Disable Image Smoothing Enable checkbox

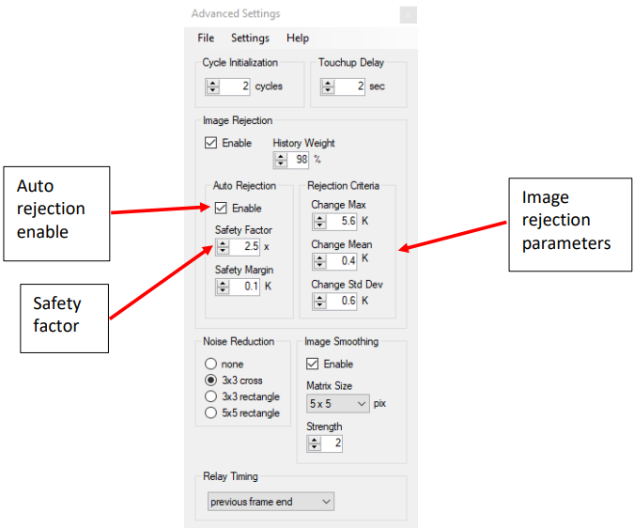point(313,364)
